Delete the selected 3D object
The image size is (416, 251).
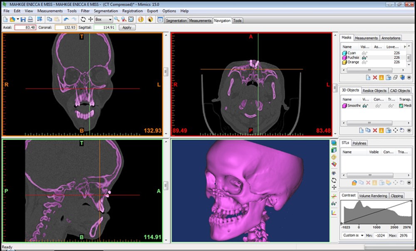click(x=375, y=130)
